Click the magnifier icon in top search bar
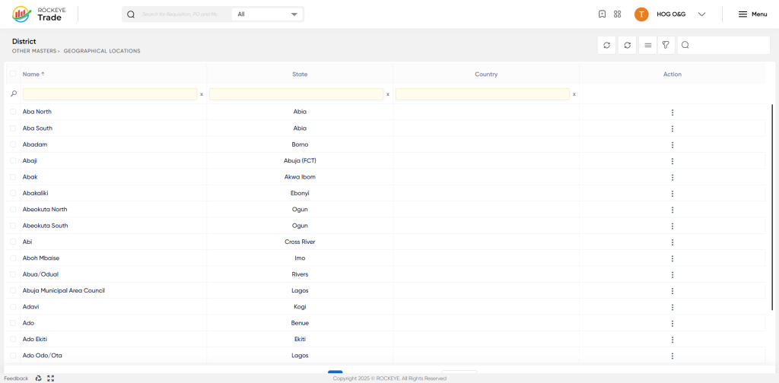This screenshot has height=383, width=779. (x=131, y=14)
